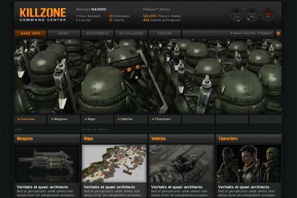Open the Characters section heading

coord(228,139)
